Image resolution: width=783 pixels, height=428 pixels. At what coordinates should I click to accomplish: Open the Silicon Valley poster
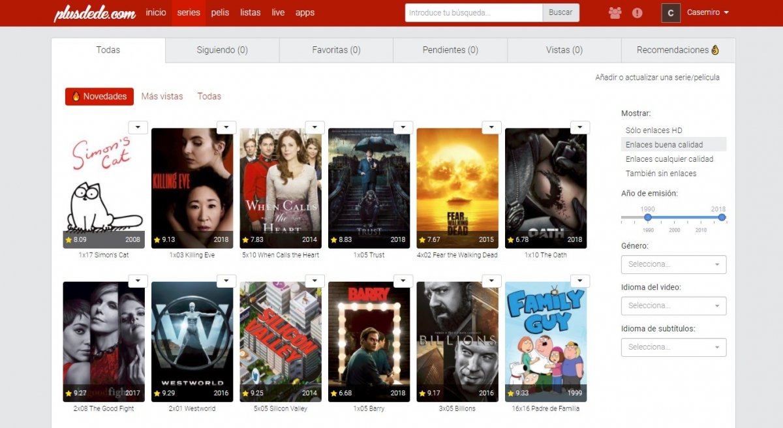coord(281,342)
